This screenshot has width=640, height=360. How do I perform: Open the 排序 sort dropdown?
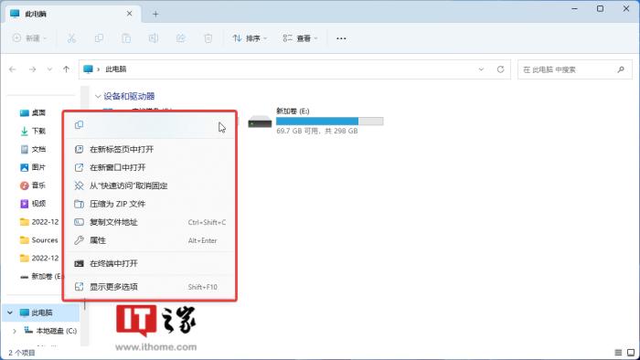(x=250, y=38)
